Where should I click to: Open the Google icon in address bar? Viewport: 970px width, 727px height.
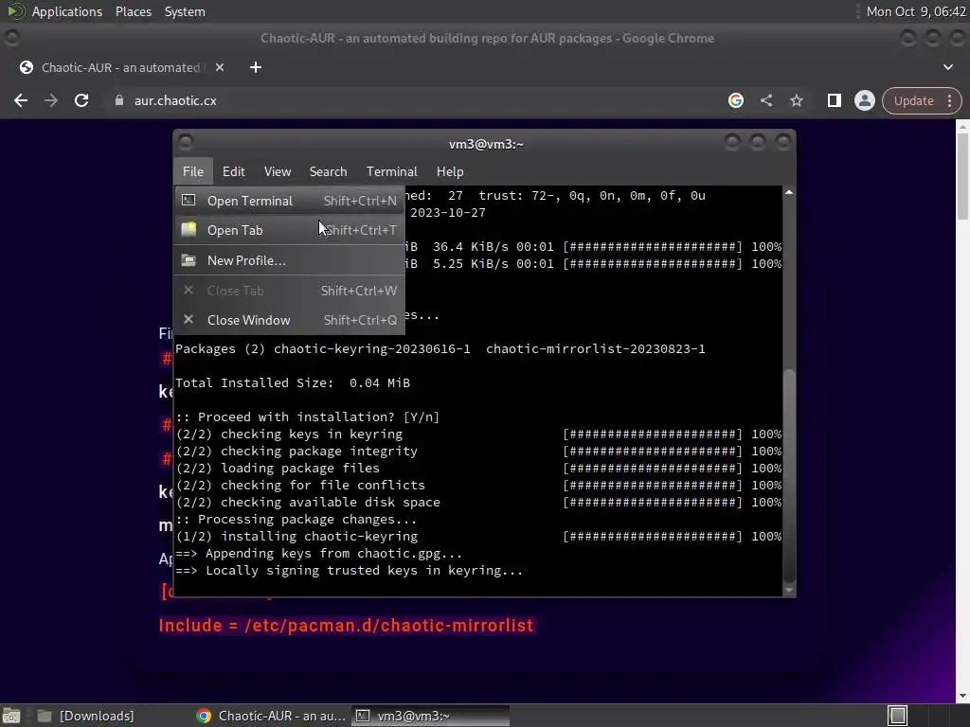tap(735, 100)
